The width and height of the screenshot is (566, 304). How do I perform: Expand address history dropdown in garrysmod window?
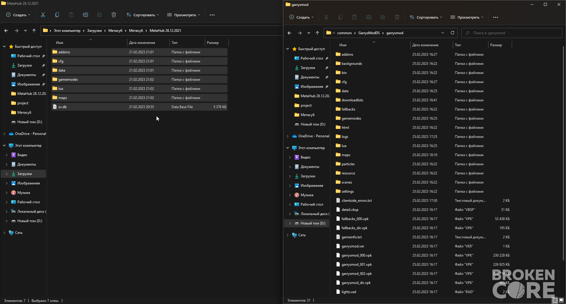(443, 33)
